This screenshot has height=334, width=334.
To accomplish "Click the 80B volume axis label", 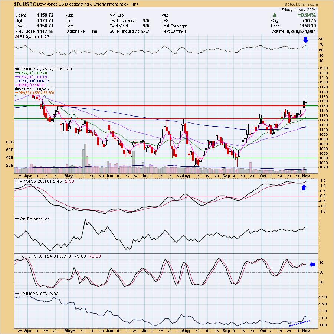I will pyautogui.click(x=10, y=142).
